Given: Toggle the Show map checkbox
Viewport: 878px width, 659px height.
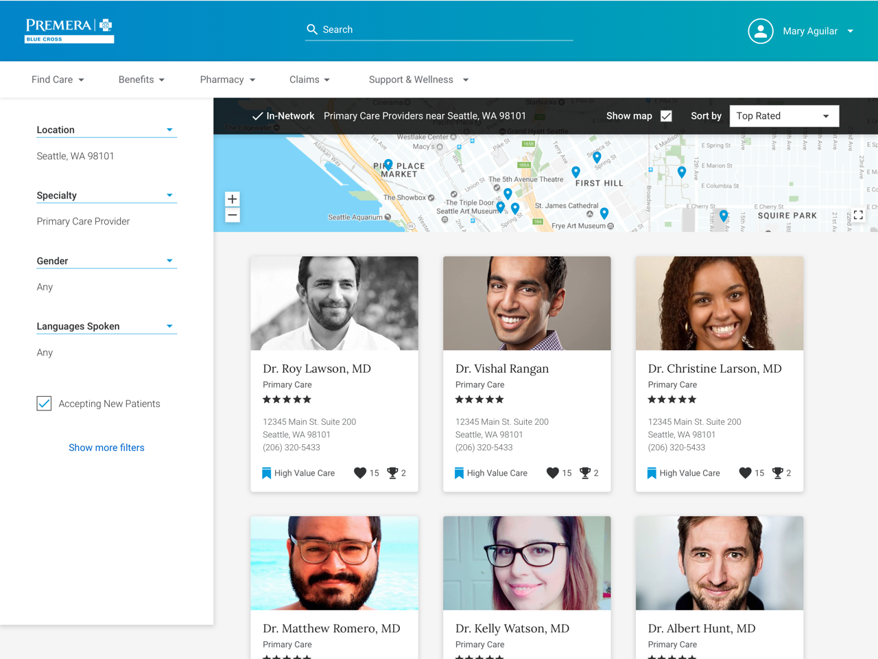Looking at the screenshot, I should [x=666, y=116].
